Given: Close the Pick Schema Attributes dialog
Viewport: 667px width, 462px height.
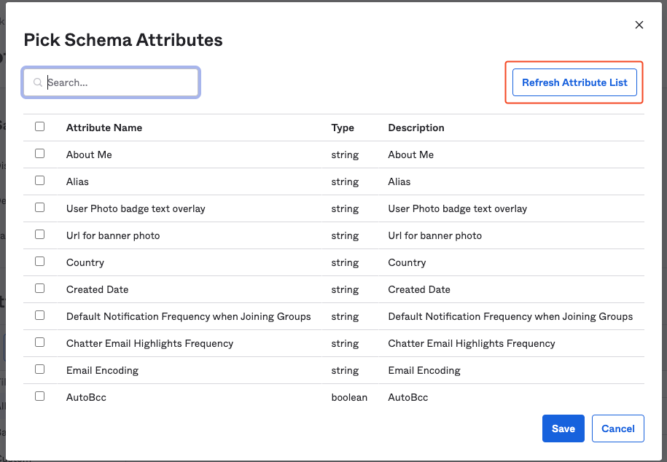Looking at the screenshot, I should (x=639, y=25).
